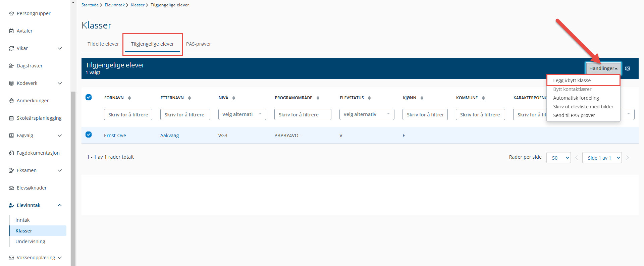Click the Anmerkninger hand icon
This screenshot has width=644, height=266.
pyautogui.click(x=11, y=101)
